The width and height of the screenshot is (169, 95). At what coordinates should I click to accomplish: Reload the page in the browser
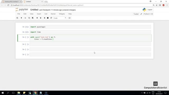tap(8, 5)
